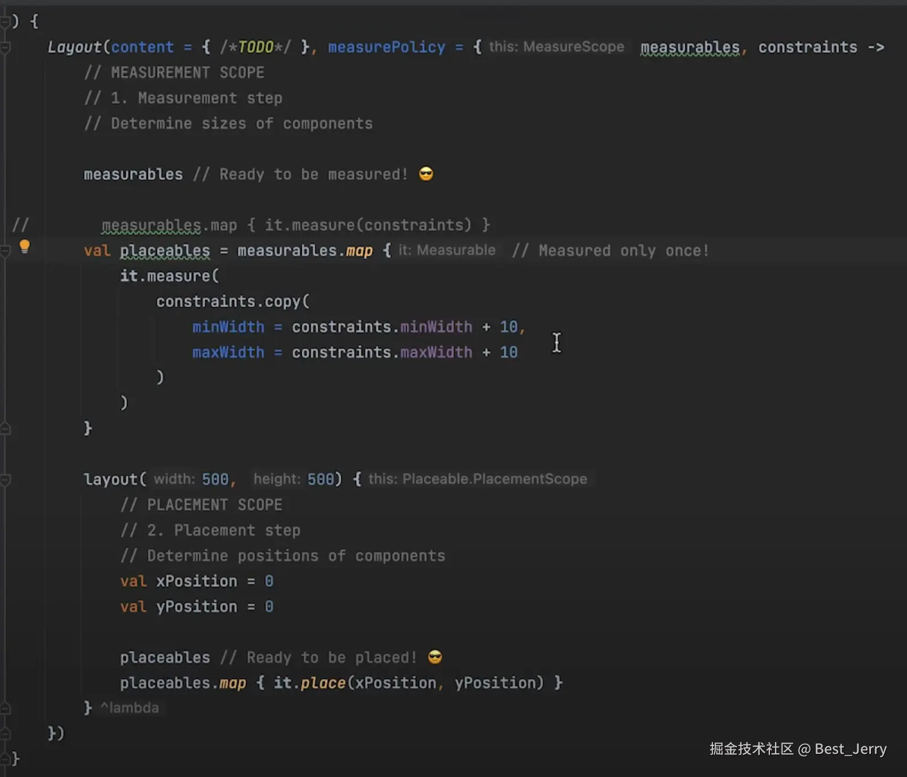Click the 'this: MeasureScope' inlay hint
The width and height of the screenshot is (907, 777).
pos(557,47)
